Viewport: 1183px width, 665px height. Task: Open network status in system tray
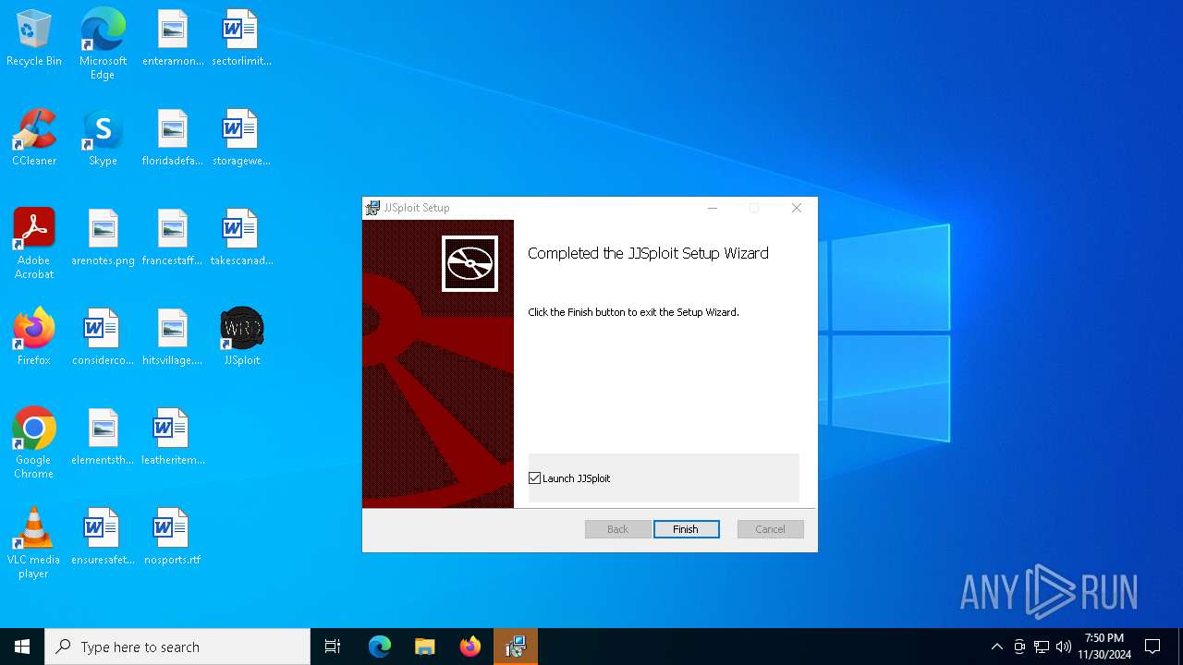[x=1042, y=647]
